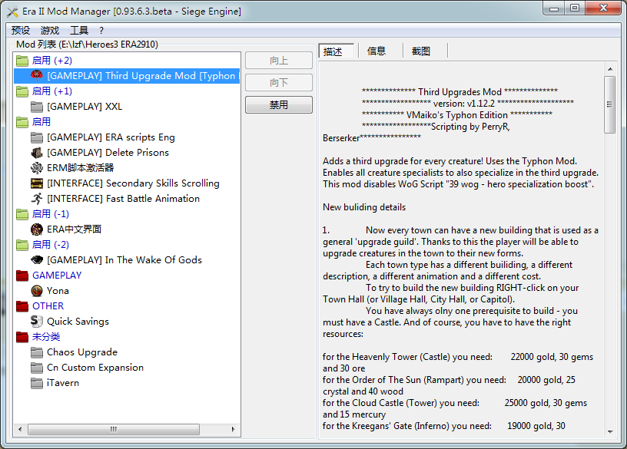Click the green folder icon of 启用 (+1)

pos(22,91)
